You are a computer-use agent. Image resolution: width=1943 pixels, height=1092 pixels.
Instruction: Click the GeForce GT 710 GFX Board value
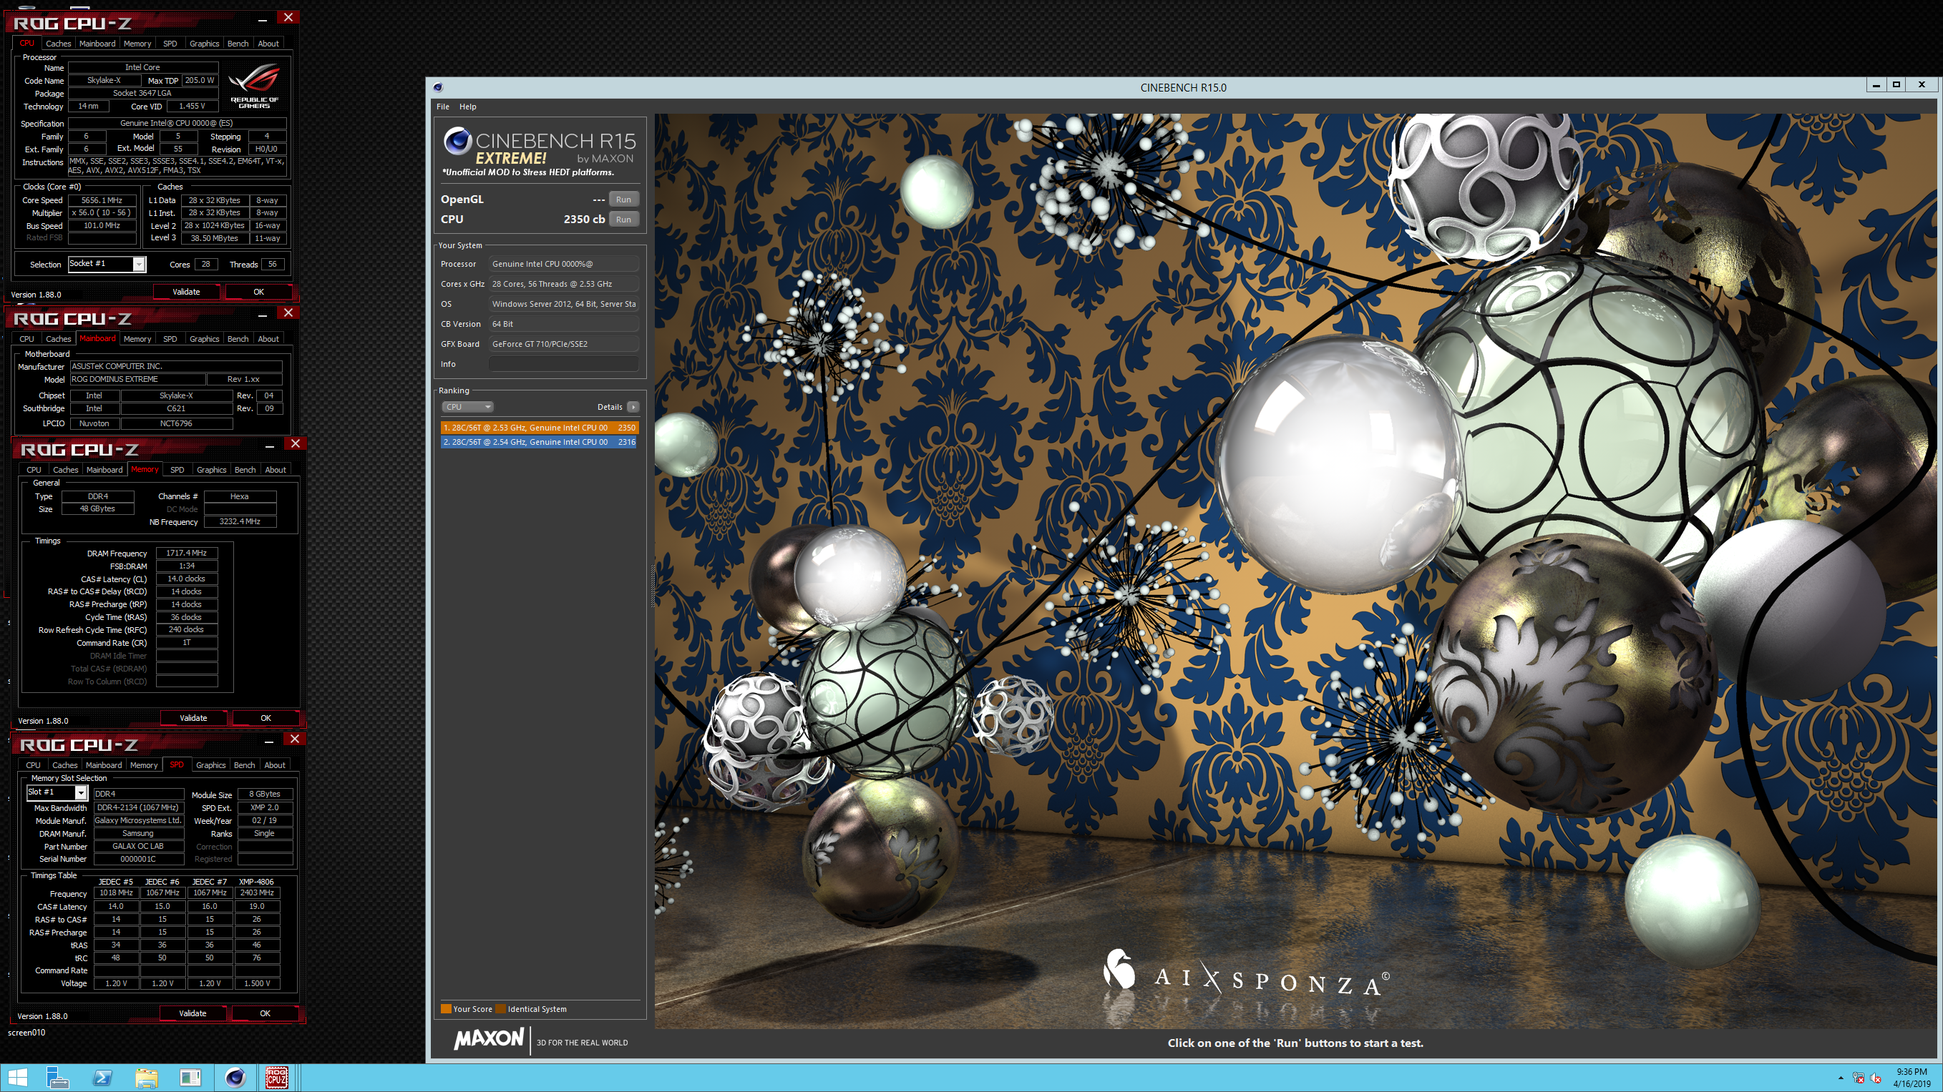click(563, 344)
